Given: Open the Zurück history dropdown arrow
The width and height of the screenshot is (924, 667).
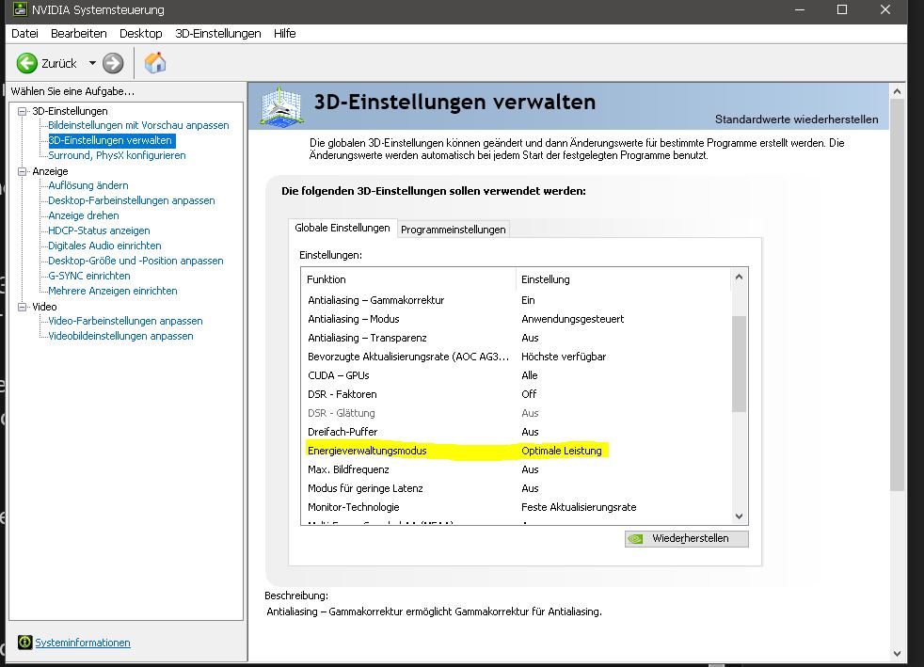Looking at the screenshot, I should (92, 63).
